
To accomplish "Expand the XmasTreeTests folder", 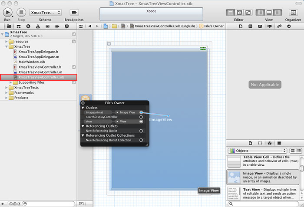I will tap(7, 88).
